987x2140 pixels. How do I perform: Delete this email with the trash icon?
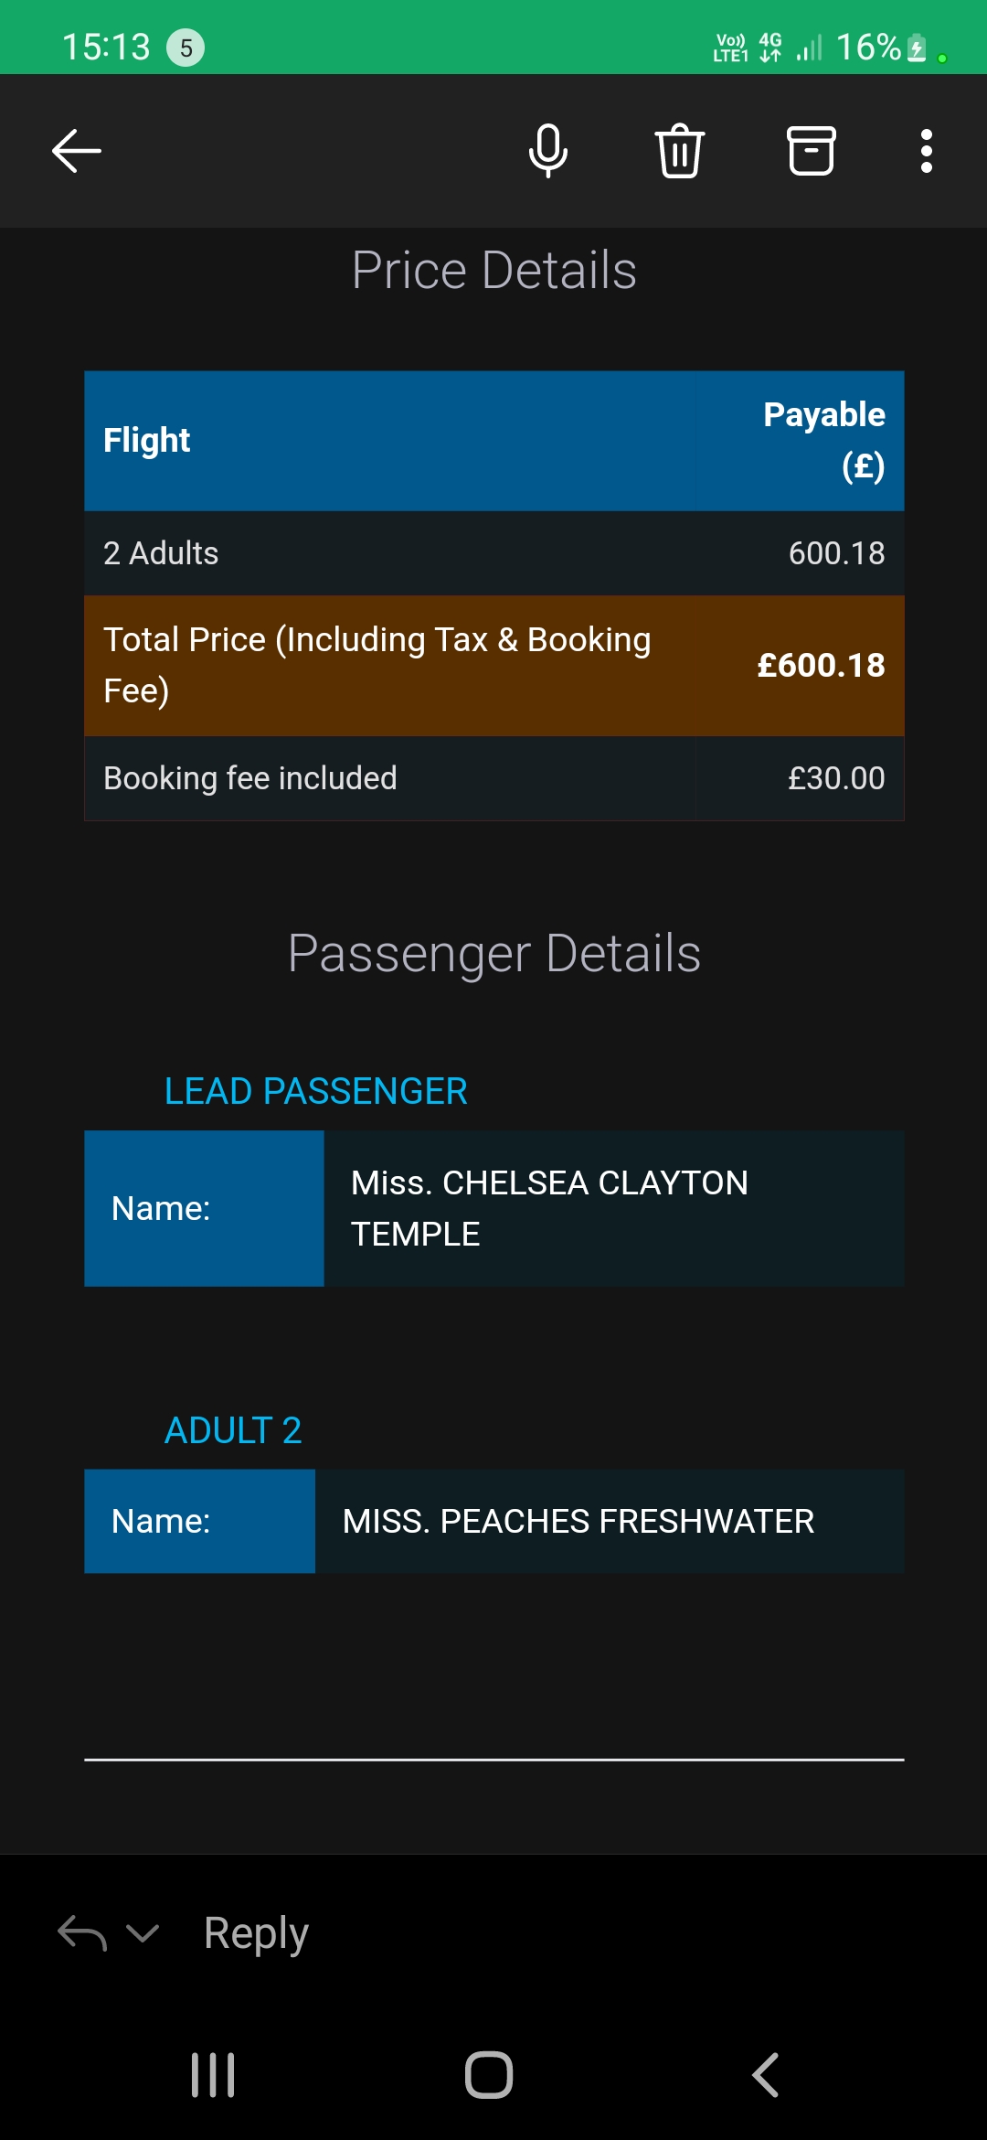[679, 151]
